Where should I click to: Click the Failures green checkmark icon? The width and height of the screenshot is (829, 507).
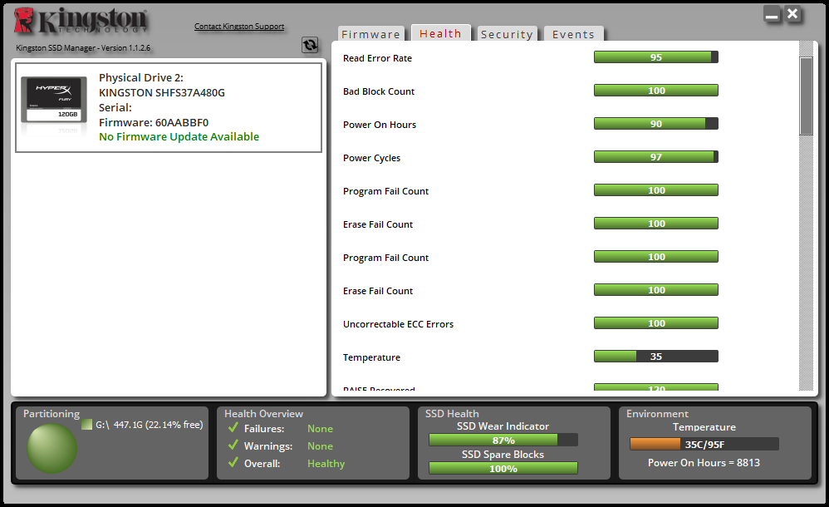(x=233, y=427)
